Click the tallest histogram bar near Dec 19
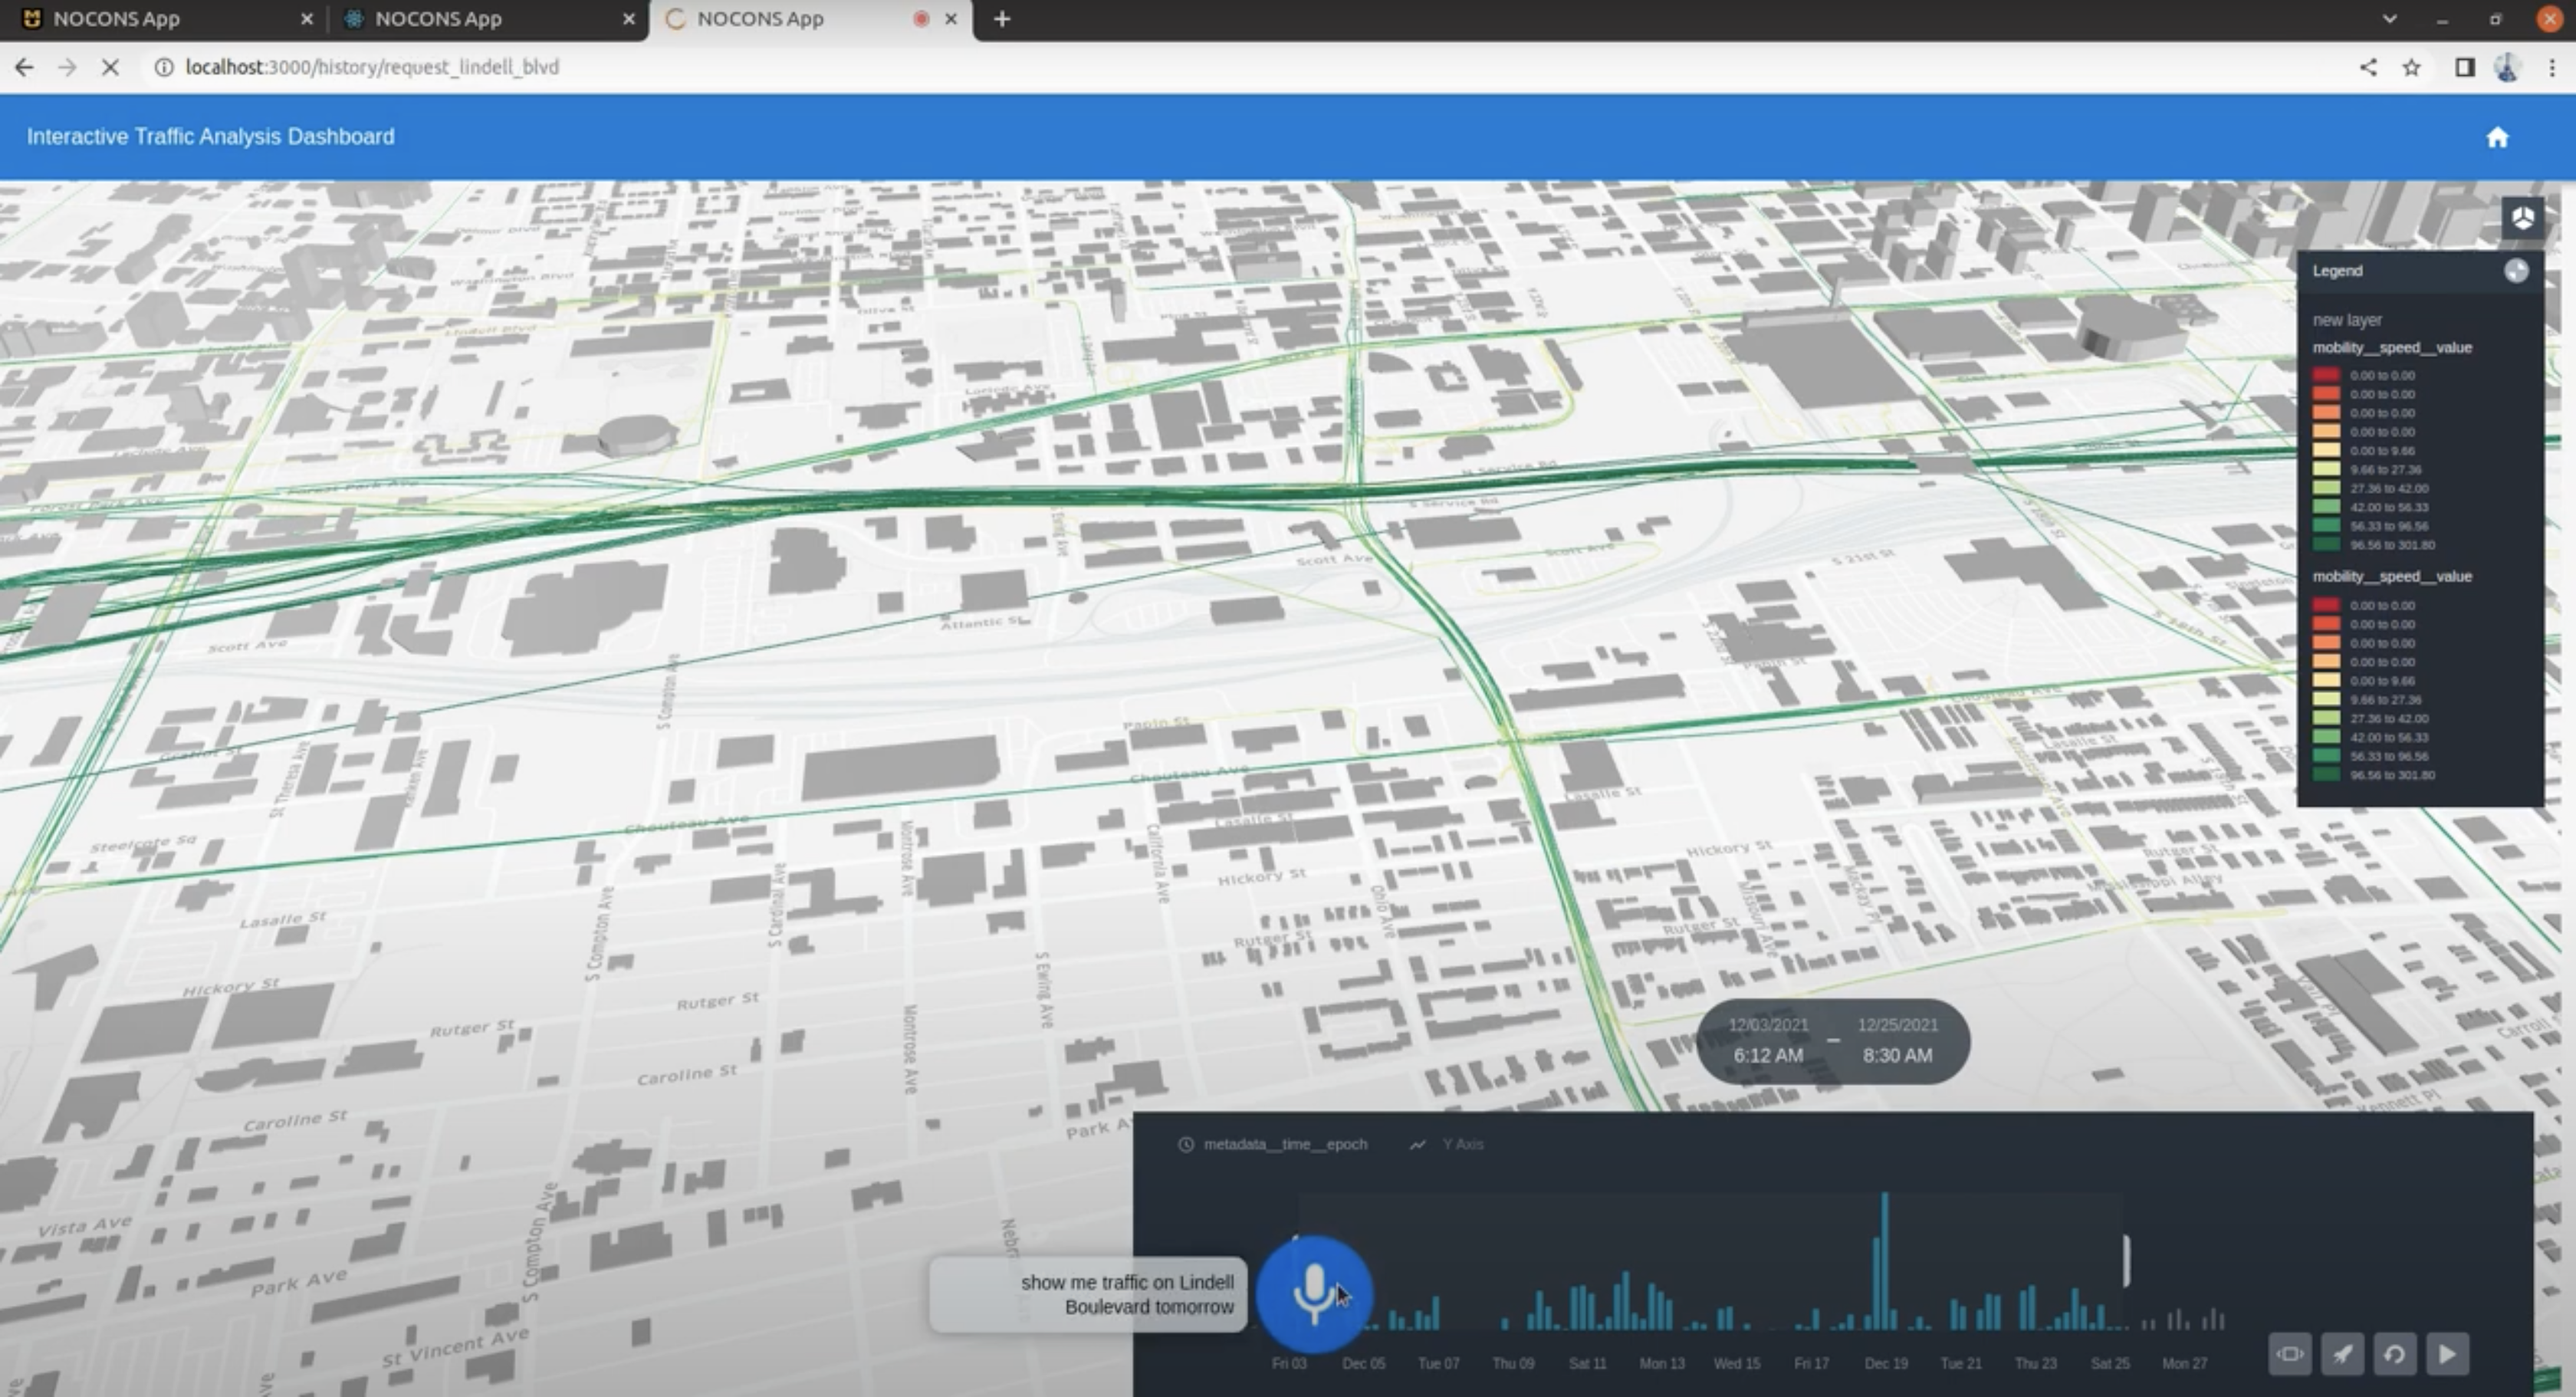Image resolution: width=2576 pixels, height=1397 pixels. point(1884,1260)
